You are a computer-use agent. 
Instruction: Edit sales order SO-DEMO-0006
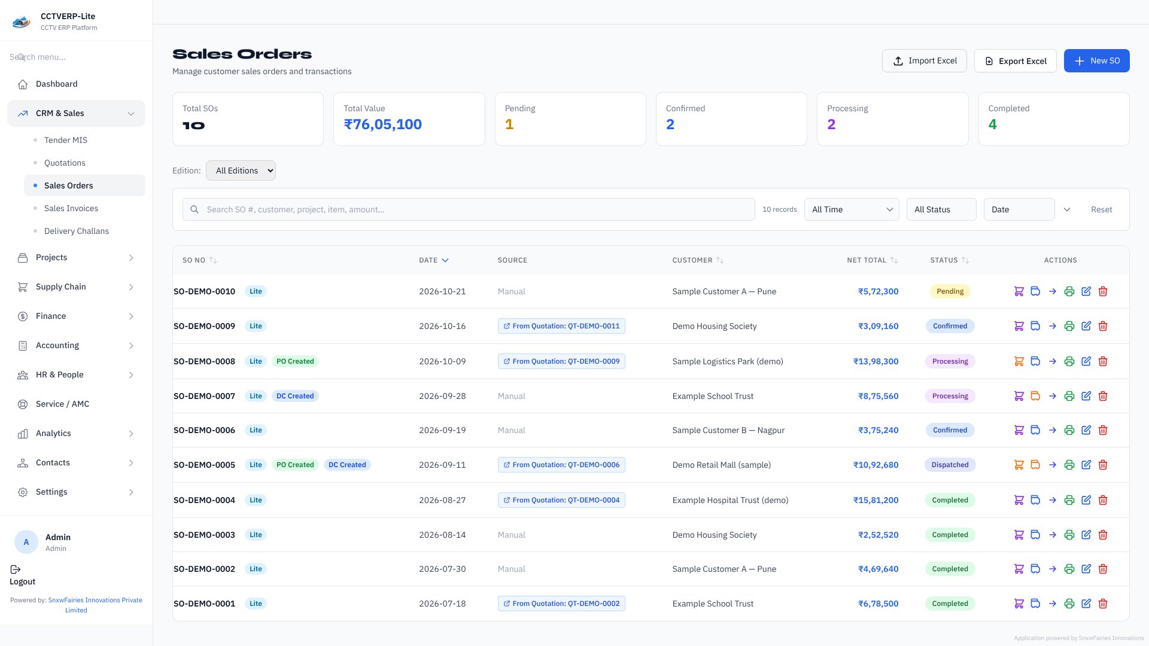(1086, 430)
